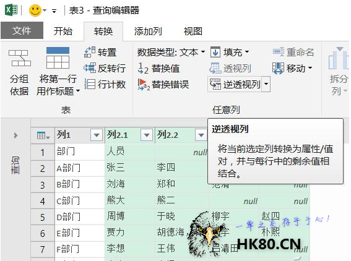Click the 分组依据 group-by icon
351x261 pixels.
[x=19, y=58]
